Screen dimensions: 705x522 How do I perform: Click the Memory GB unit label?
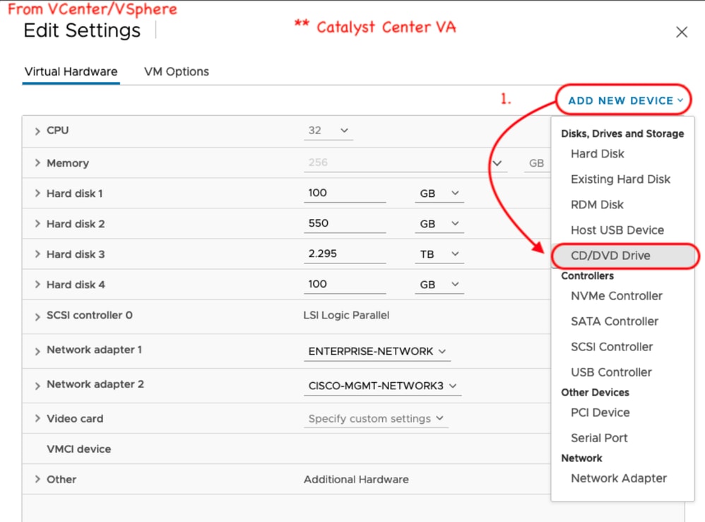(536, 163)
